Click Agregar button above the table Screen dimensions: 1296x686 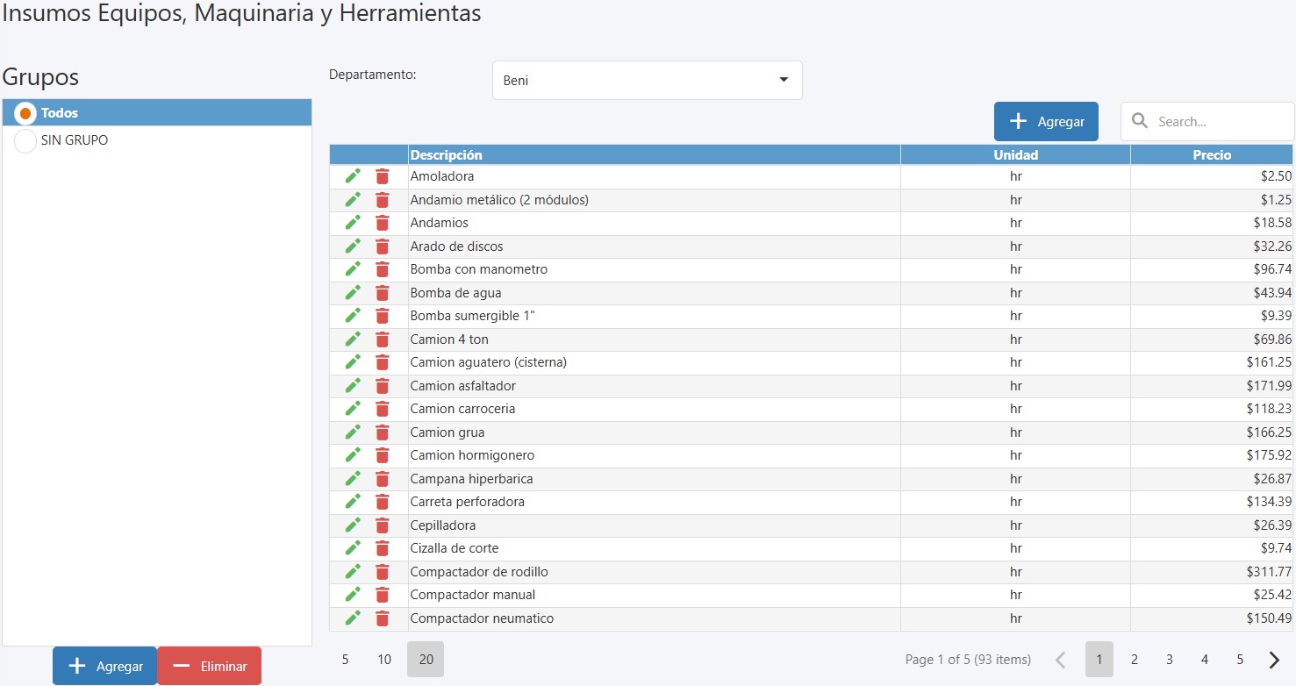tap(1046, 122)
